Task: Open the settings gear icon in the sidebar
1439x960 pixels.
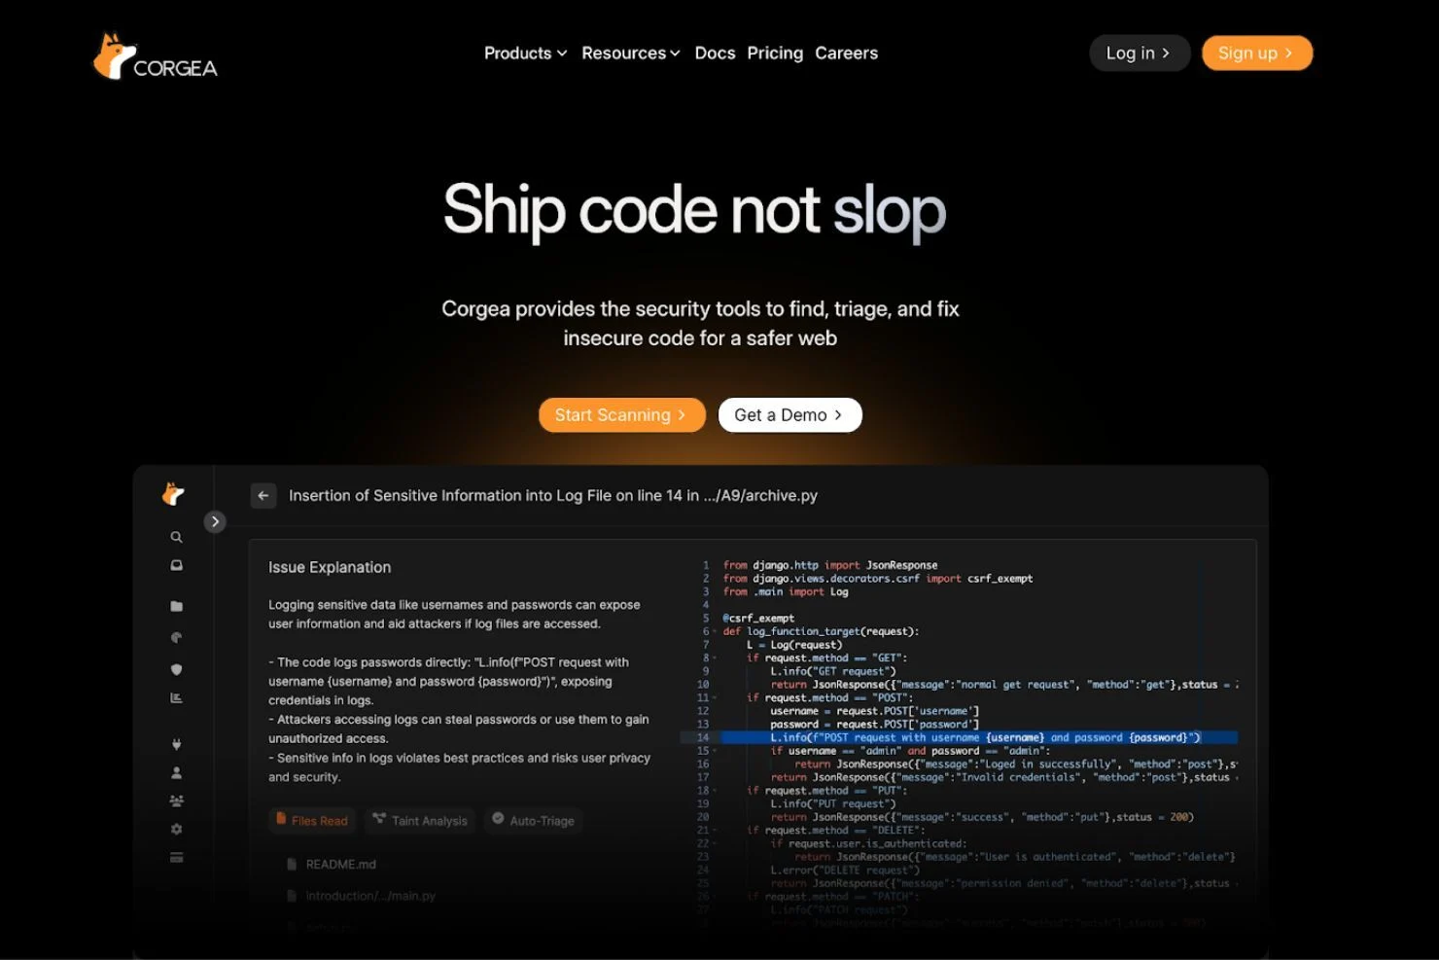Action: [x=176, y=829]
